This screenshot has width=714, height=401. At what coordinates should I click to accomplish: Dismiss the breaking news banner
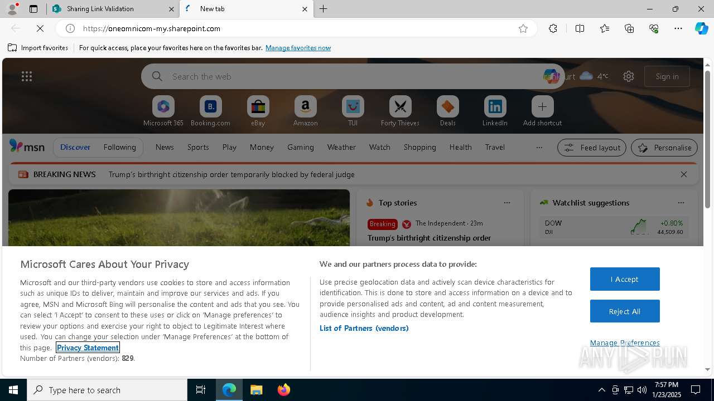click(684, 174)
